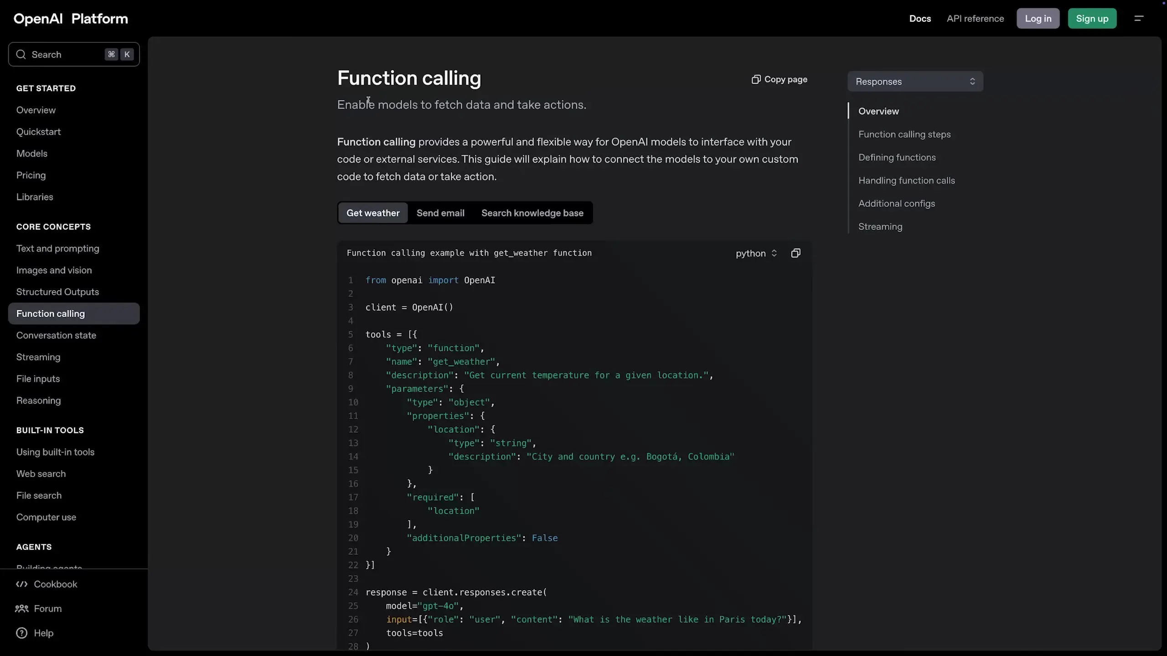1167x656 pixels.
Task: Jump to Overview in the table of contents
Action: pyautogui.click(x=878, y=111)
